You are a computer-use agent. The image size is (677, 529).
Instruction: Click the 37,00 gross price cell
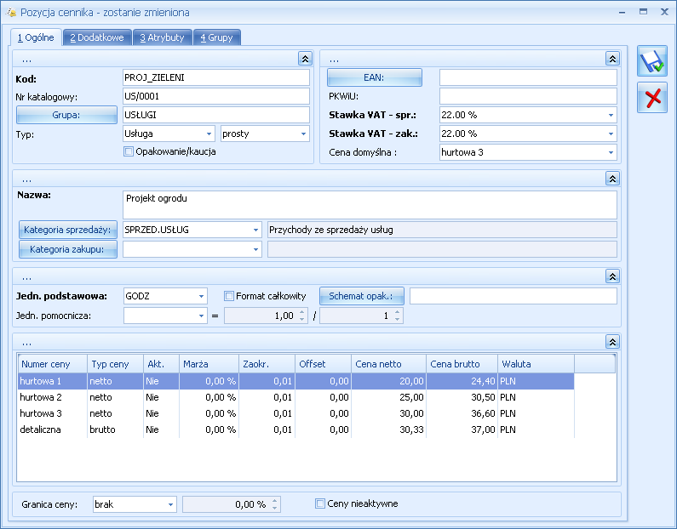(462, 429)
